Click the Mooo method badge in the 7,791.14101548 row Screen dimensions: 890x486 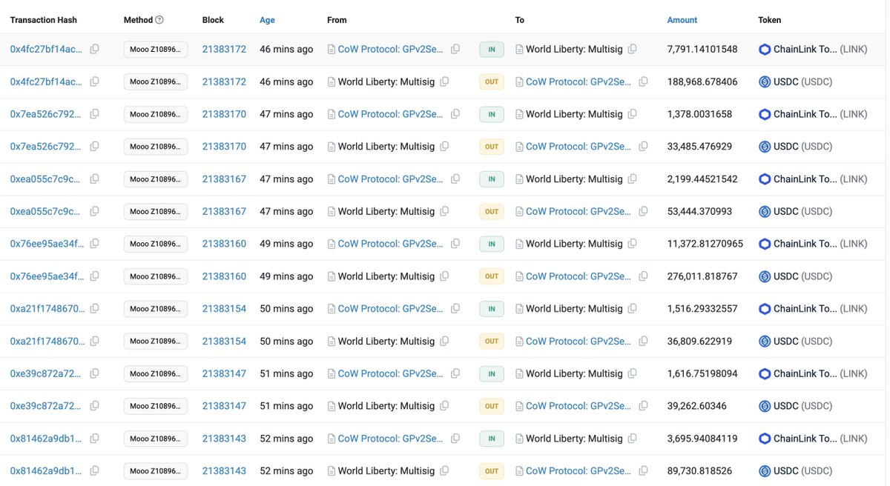pyautogui.click(x=156, y=50)
